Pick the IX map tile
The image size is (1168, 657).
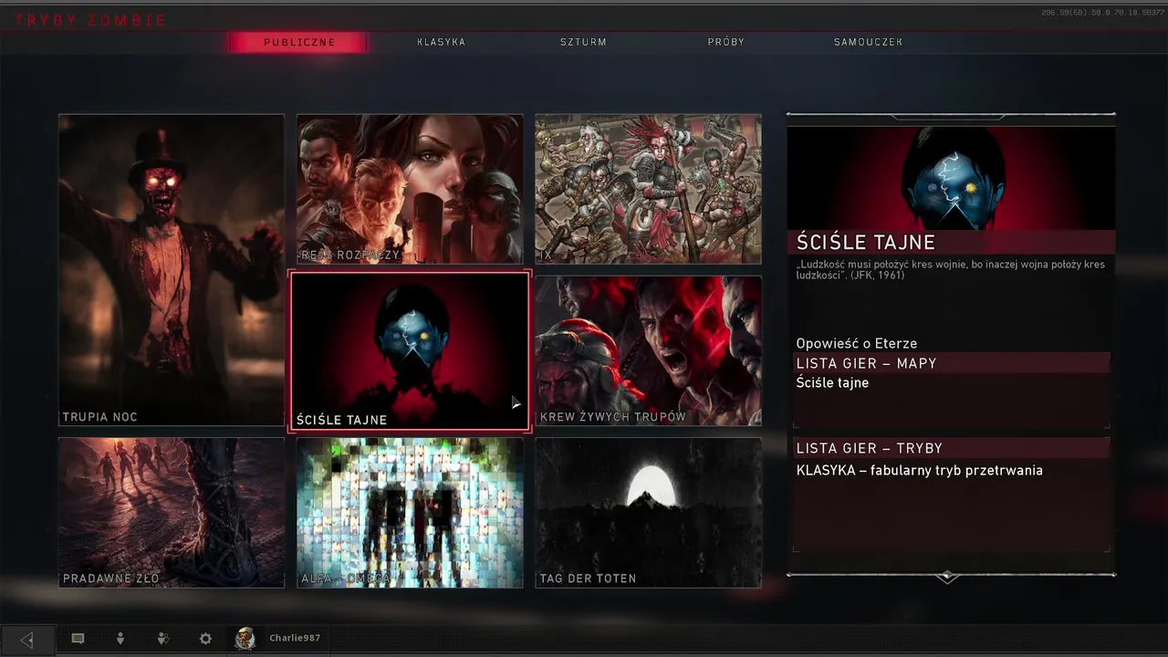point(648,189)
